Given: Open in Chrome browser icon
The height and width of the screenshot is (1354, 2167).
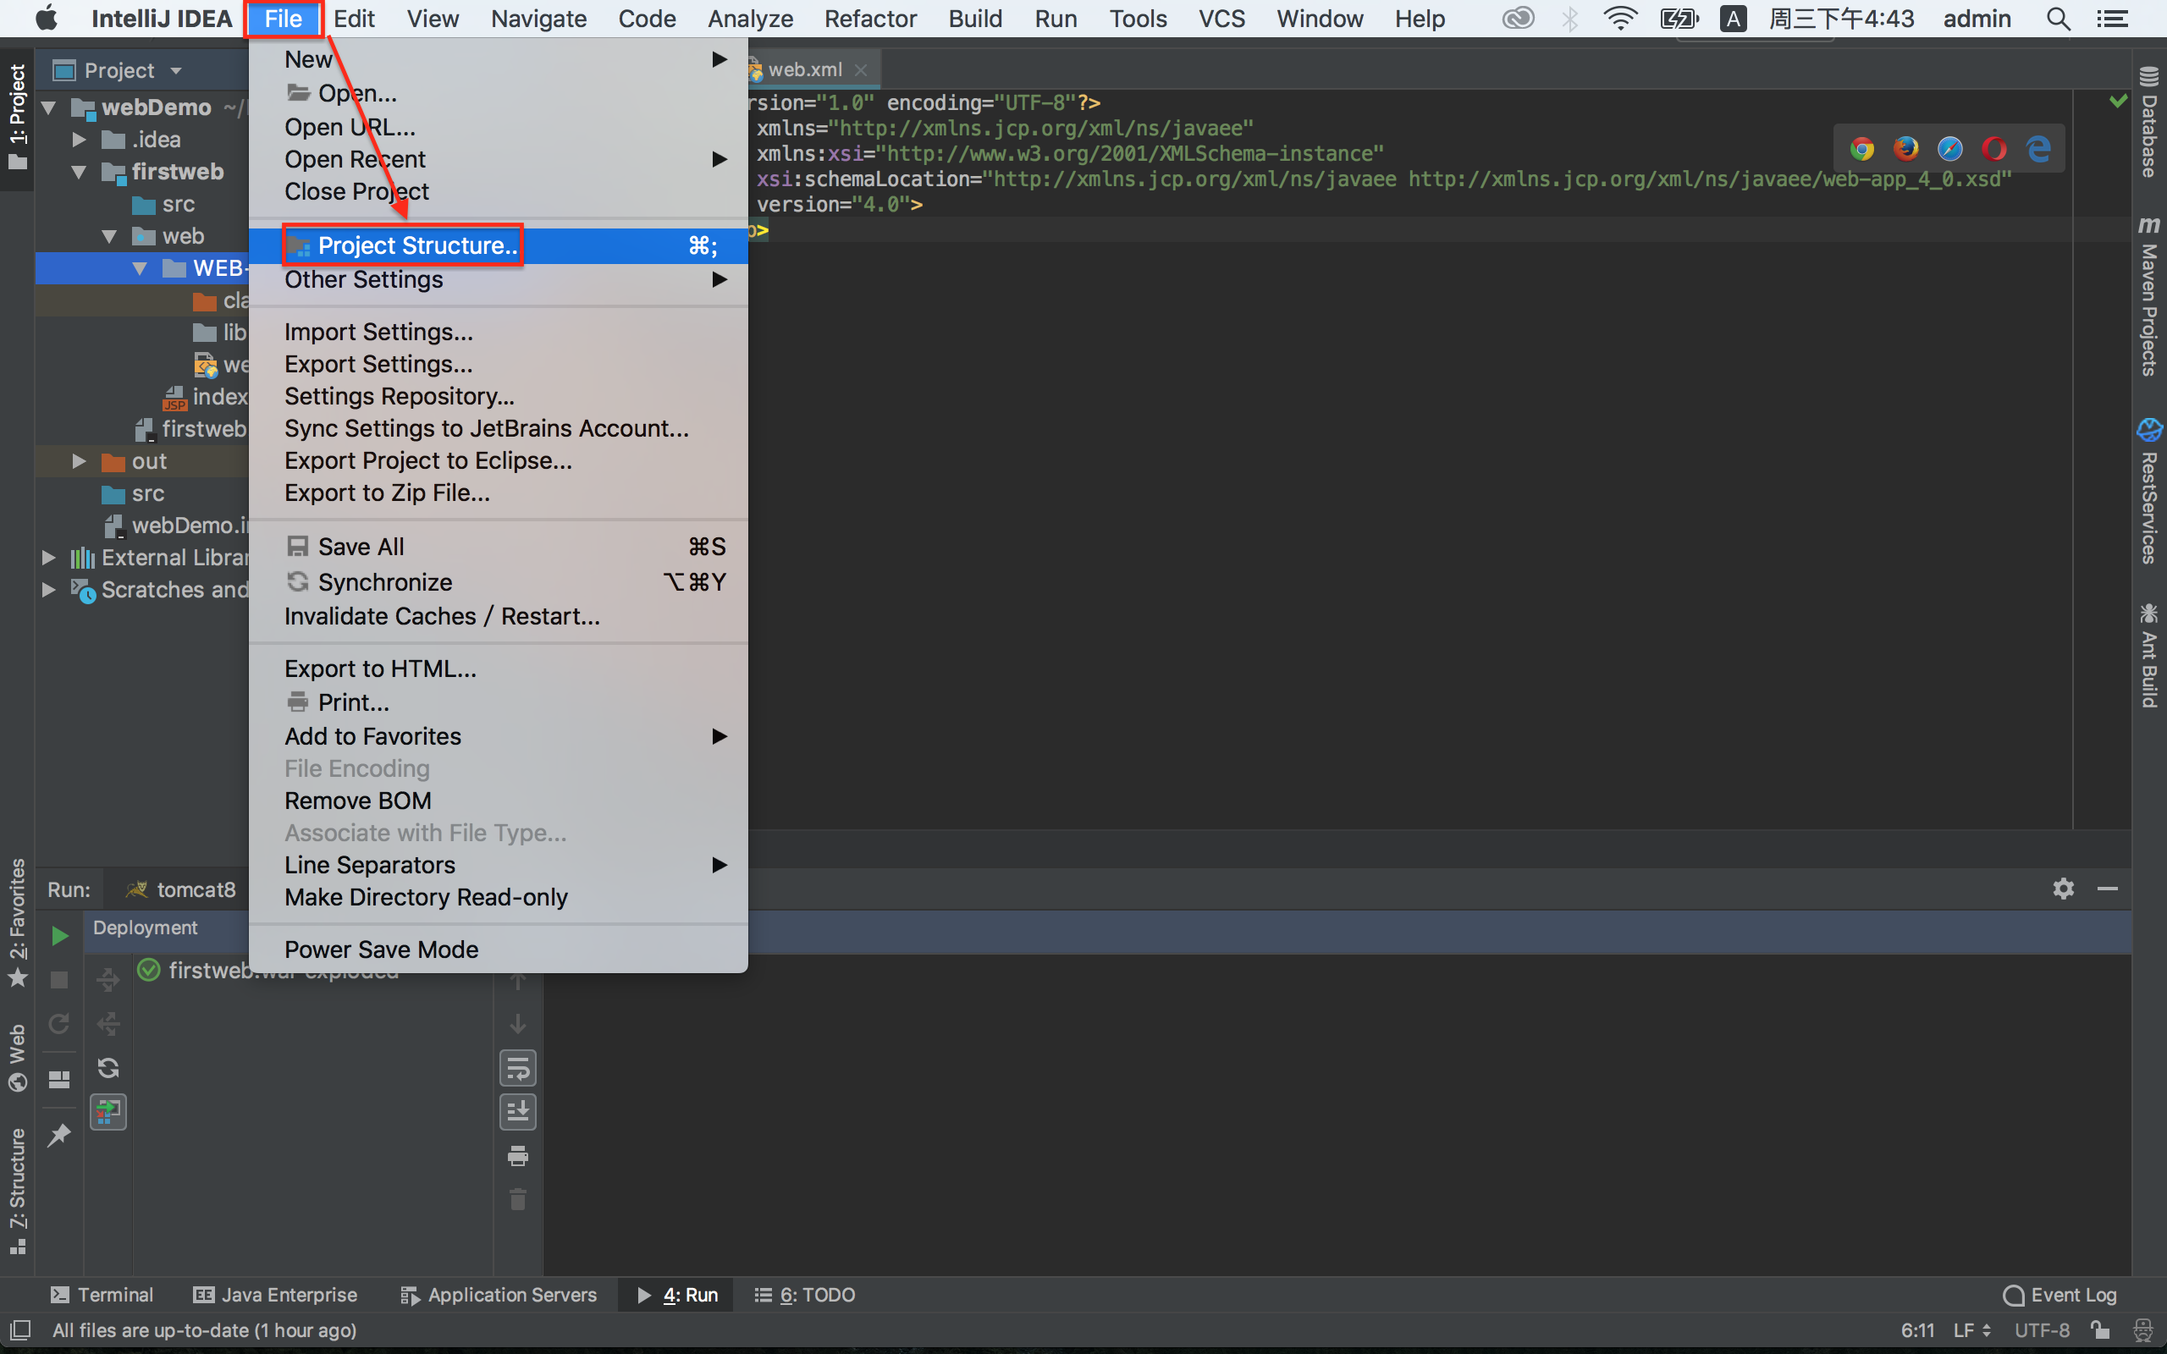Looking at the screenshot, I should click(1862, 149).
